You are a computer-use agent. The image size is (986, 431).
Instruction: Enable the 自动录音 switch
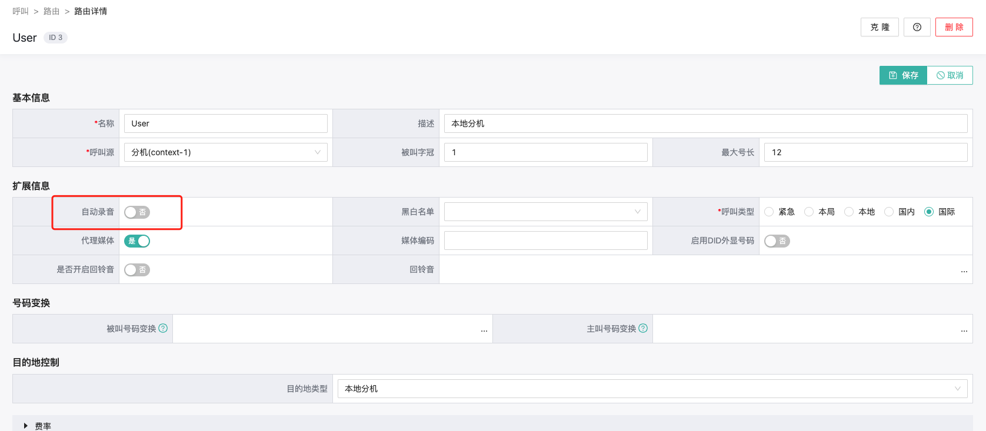(137, 212)
